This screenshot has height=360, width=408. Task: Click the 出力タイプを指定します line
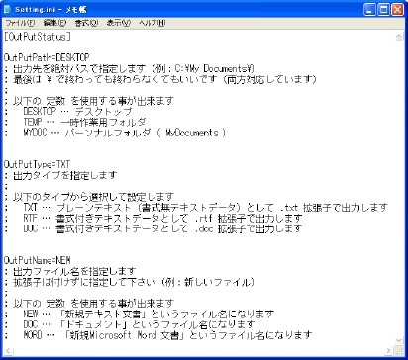pyautogui.click(x=60, y=175)
